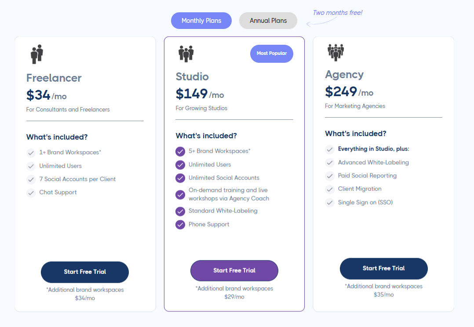
Task: Click the Everything in Studio, plus heading
Action: point(373,149)
